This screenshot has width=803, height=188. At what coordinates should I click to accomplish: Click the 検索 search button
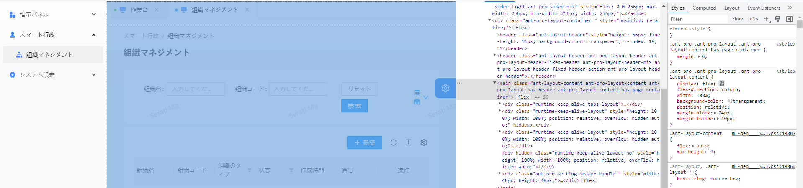(354, 106)
